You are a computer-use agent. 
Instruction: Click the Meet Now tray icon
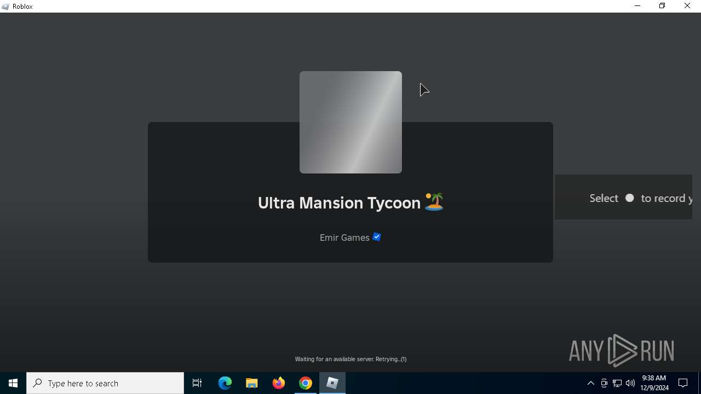tap(604, 383)
